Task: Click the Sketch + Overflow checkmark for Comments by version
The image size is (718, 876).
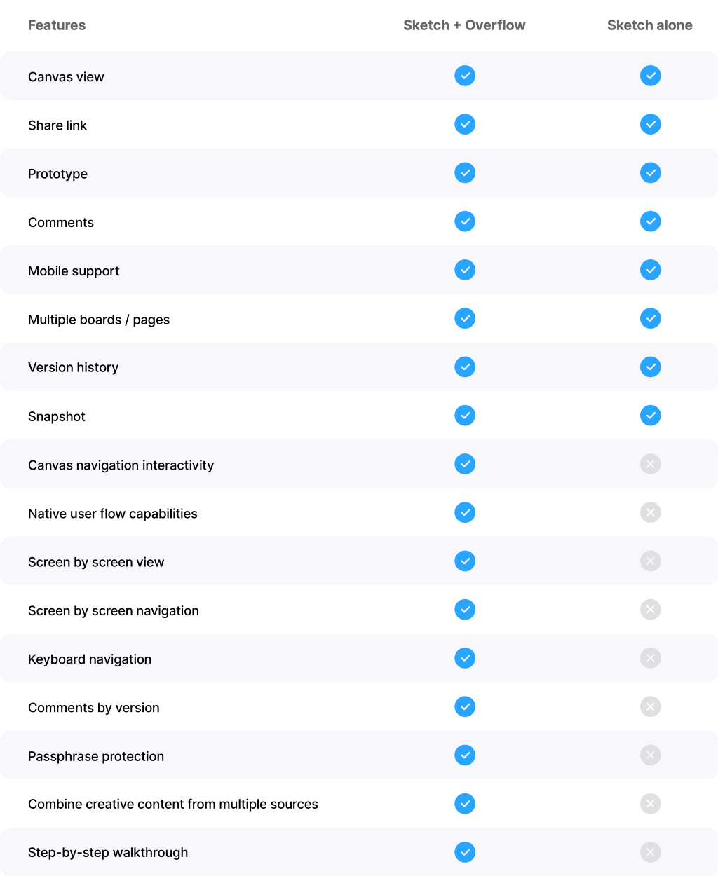Action: 465,706
